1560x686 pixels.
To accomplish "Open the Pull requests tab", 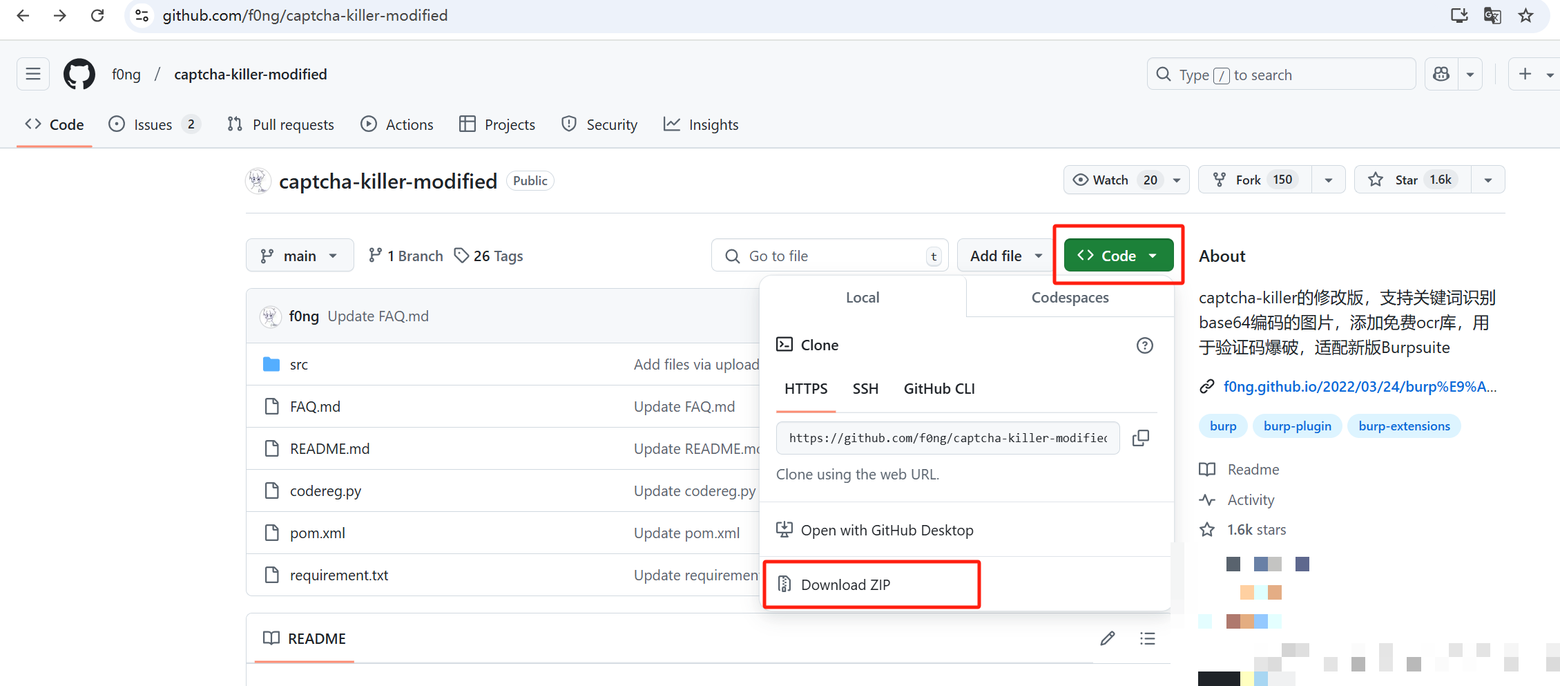I will (x=280, y=124).
